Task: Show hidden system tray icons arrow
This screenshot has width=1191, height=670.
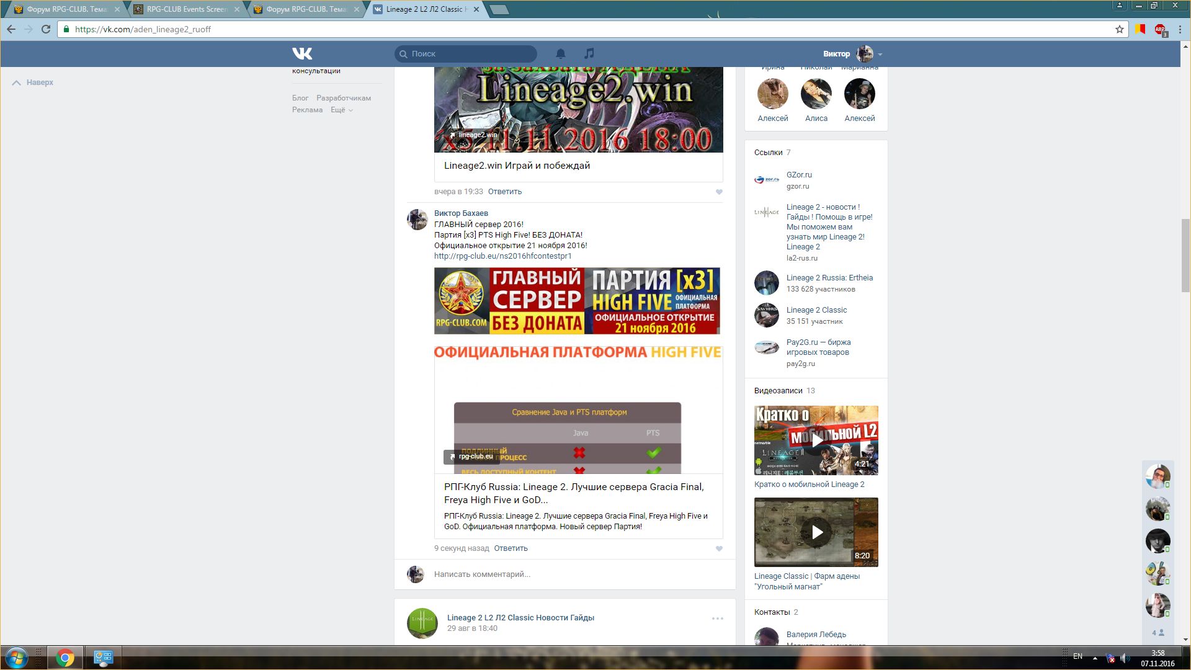Action: (1095, 658)
